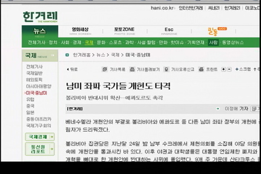The image size is (261, 174).
Task: Open 아시아태평양 in the sidebar
Action: tap(39, 86)
